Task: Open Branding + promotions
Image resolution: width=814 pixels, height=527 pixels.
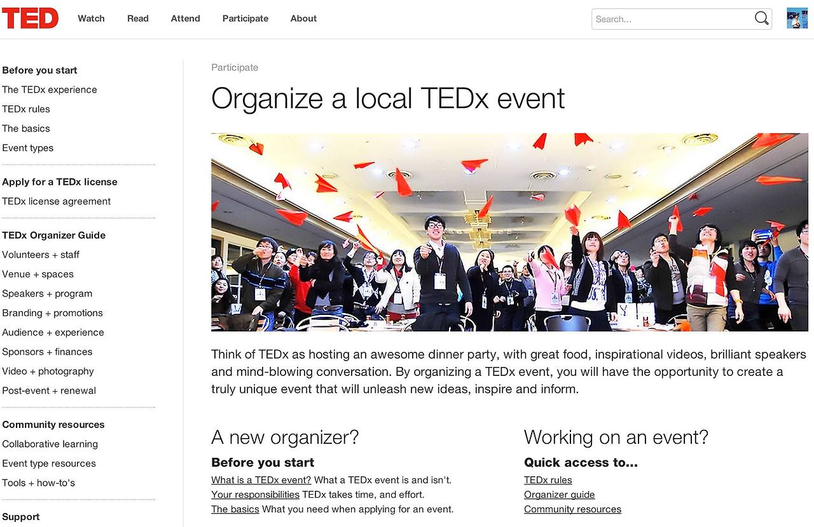Action: (52, 313)
